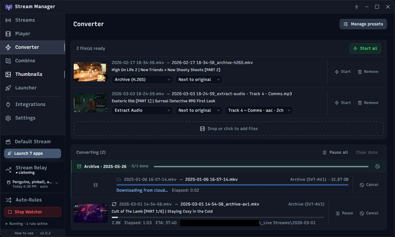The height and width of the screenshot is (237, 395).
Task: Cancel the Cult of The Lamb conversion
Action: pos(369,213)
